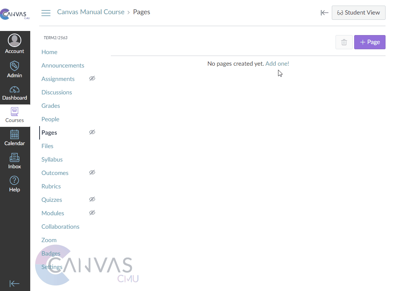This screenshot has width=393, height=291.
Task: Open Rubrics in the course menu
Action: pyautogui.click(x=51, y=186)
